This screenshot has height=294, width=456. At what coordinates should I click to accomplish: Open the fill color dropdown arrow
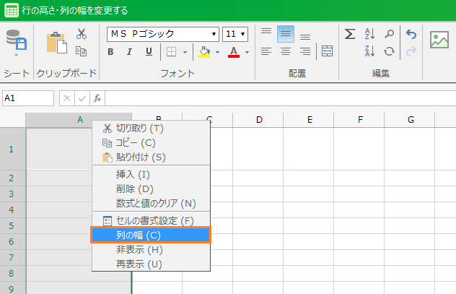217,53
